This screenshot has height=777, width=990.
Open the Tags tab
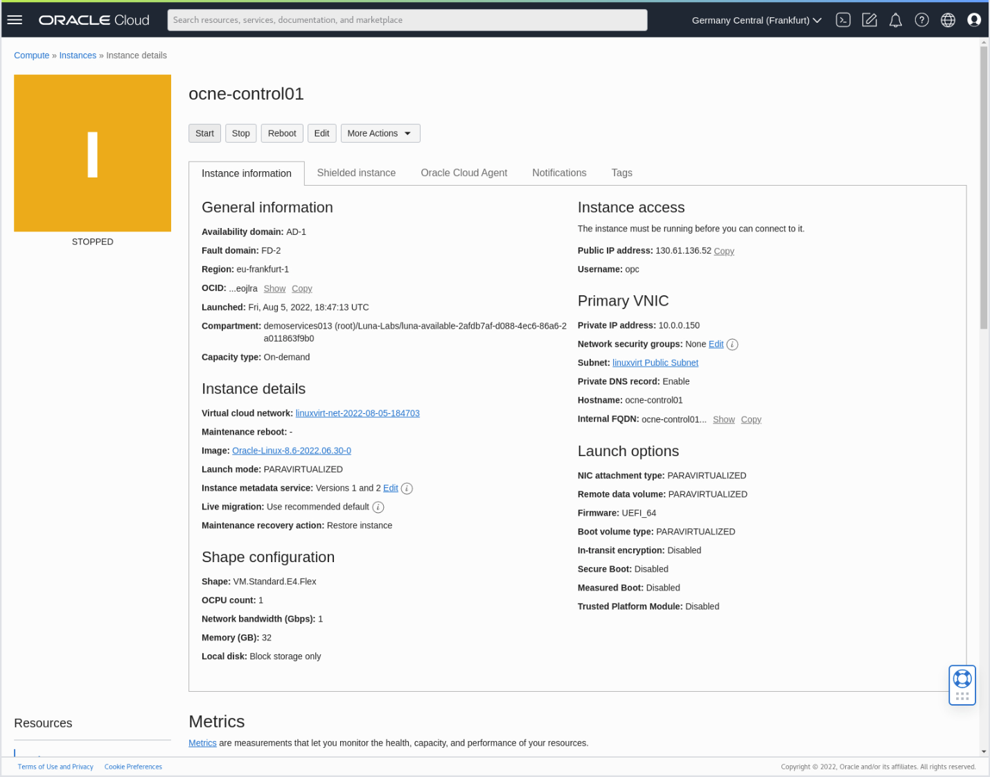pyautogui.click(x=621, y=173)
